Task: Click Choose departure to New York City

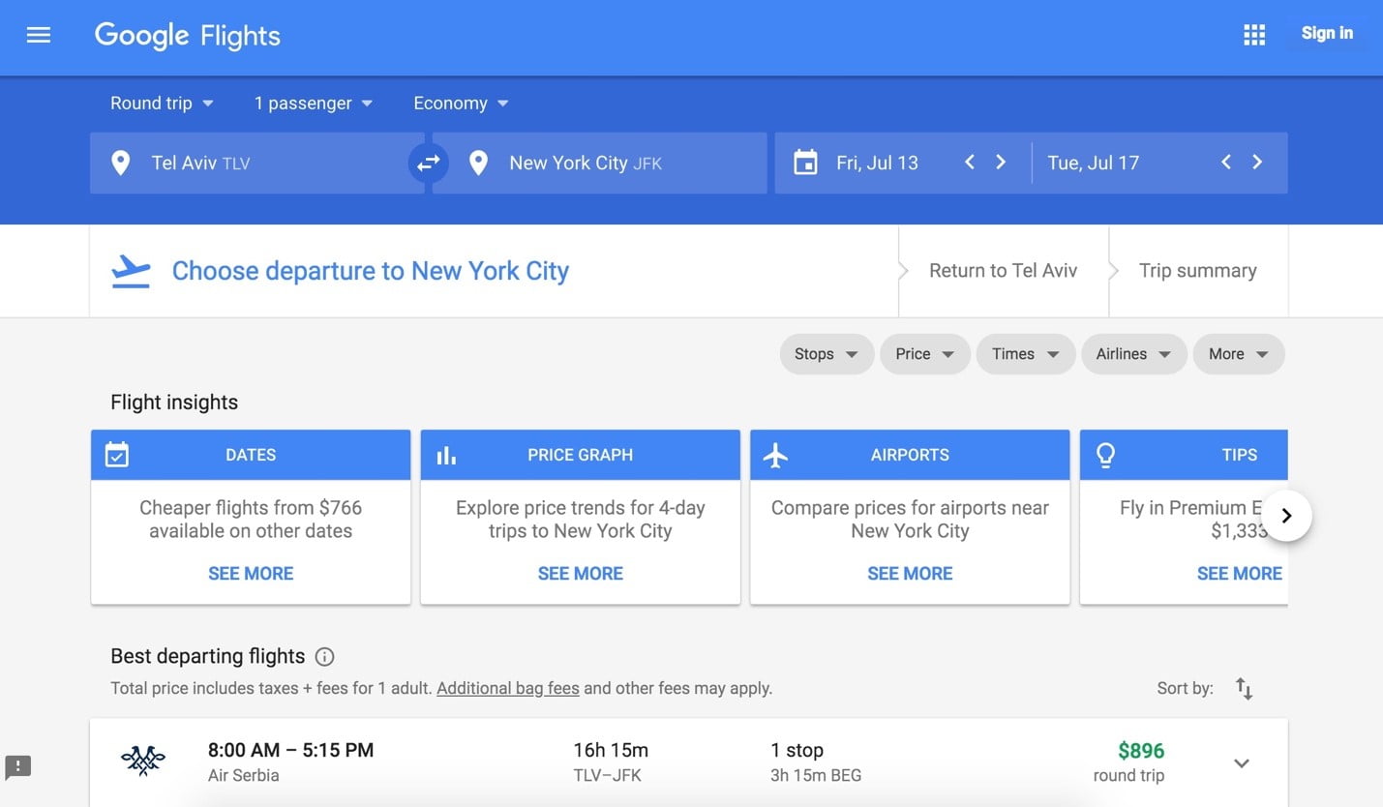Action: coord(371,271)
